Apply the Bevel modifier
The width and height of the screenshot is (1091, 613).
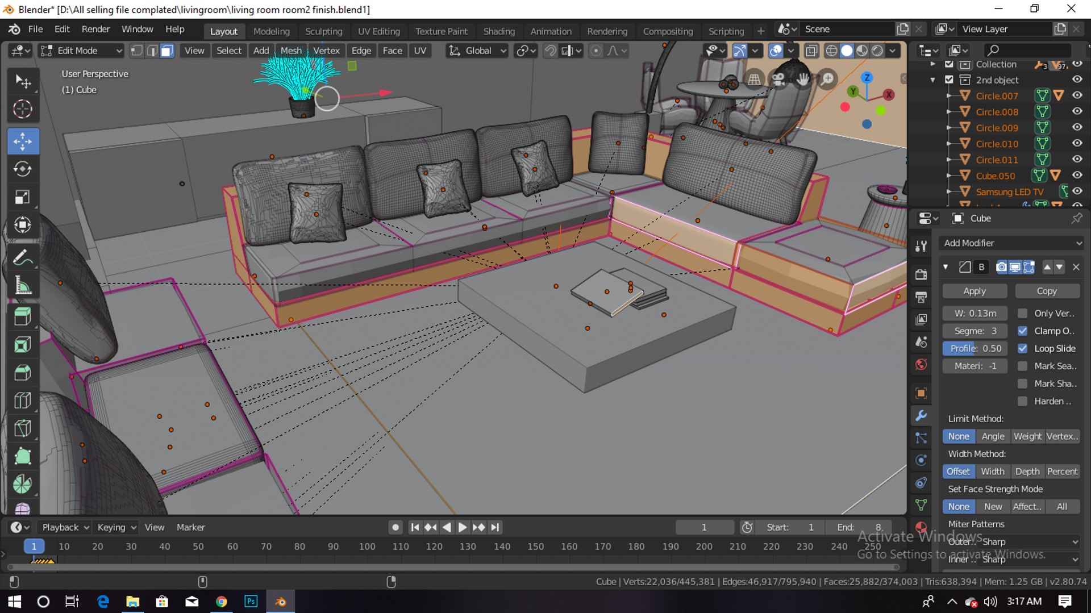point(975,291)
